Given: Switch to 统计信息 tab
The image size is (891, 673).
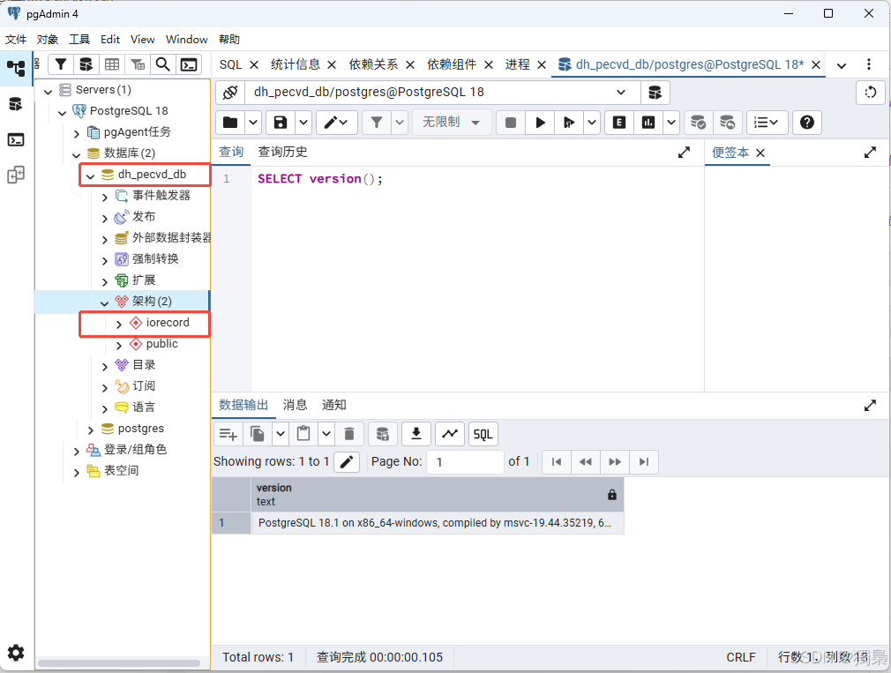Looking at the screenshot, I should tap(296, 64).
